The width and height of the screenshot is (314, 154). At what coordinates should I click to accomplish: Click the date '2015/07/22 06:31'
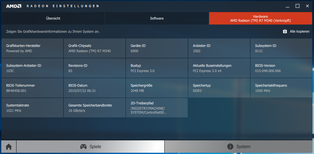pyautogui.click(x=82, y=91)
